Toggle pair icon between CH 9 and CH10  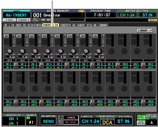pyautogui.click(x=118, y=65)
